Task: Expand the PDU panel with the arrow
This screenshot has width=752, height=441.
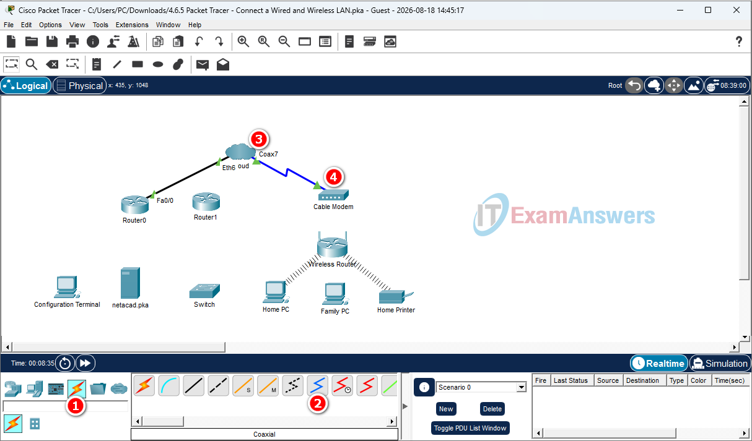Action: tap(405, 406)
